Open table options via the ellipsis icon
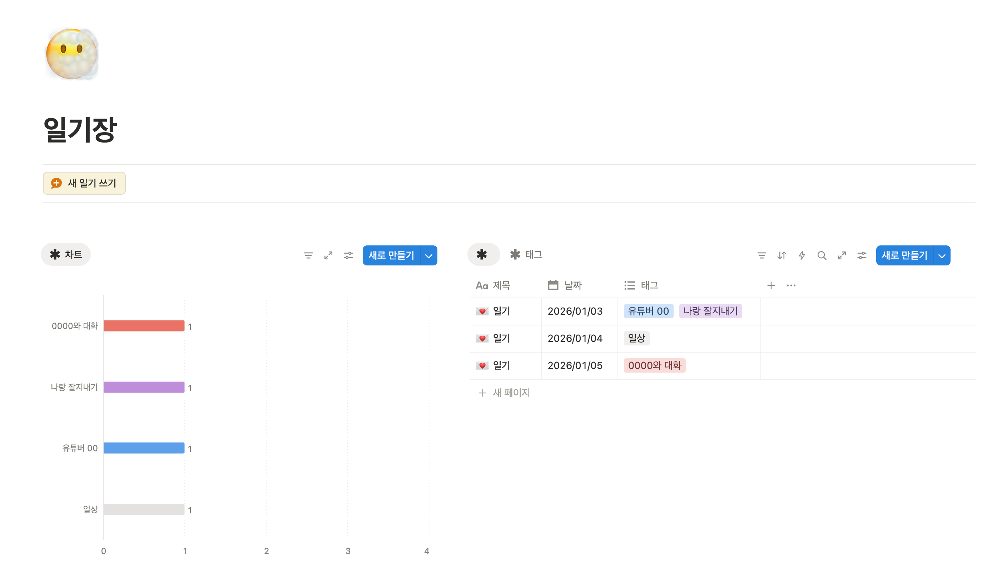This screenshot has width=997, height=583. 791,285
